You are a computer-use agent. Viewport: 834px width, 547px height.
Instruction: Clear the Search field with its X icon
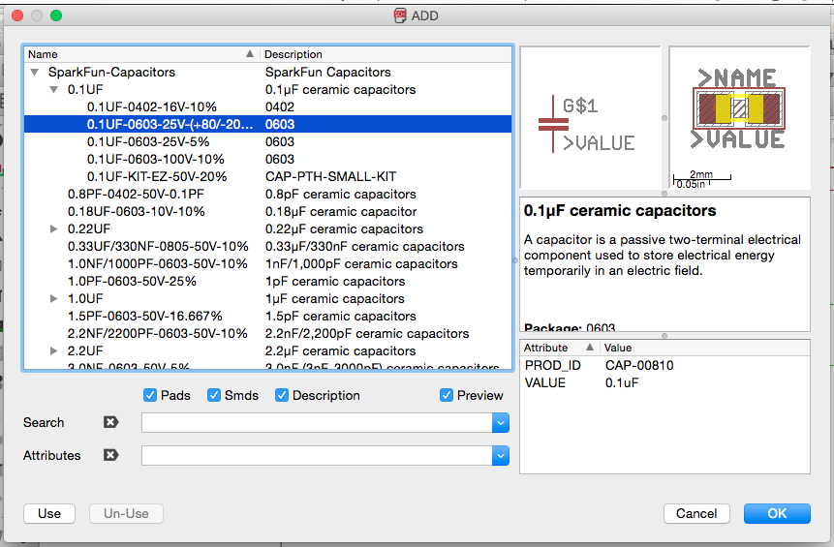click(110, 422)
